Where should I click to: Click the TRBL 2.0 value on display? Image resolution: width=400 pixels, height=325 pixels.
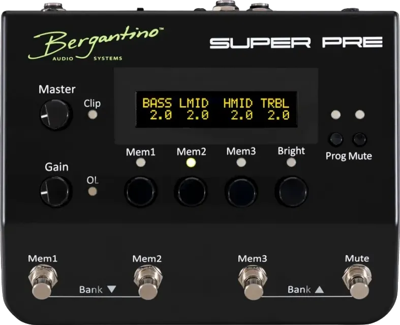coord(279,115)
